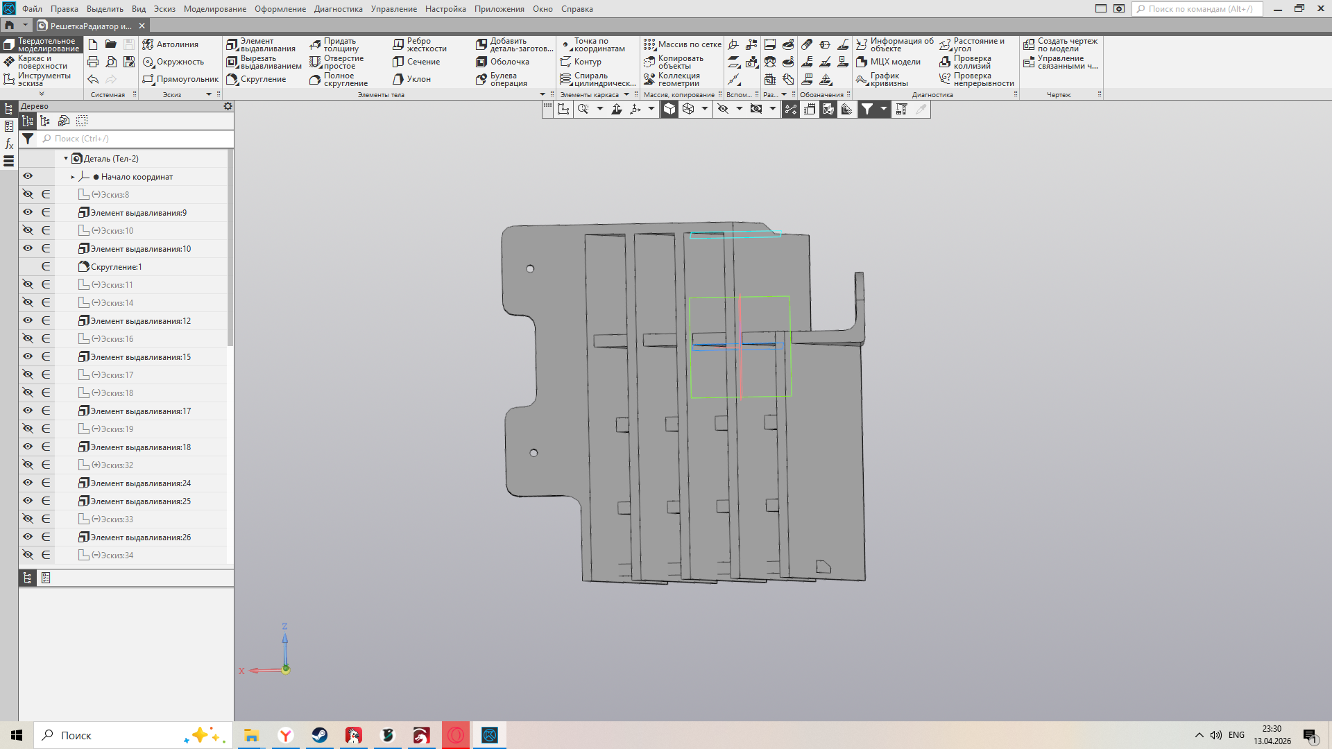Screen dimensions: 1332x749
Task: Choose the Окружность tool
Action: click(x=173, y=62)
